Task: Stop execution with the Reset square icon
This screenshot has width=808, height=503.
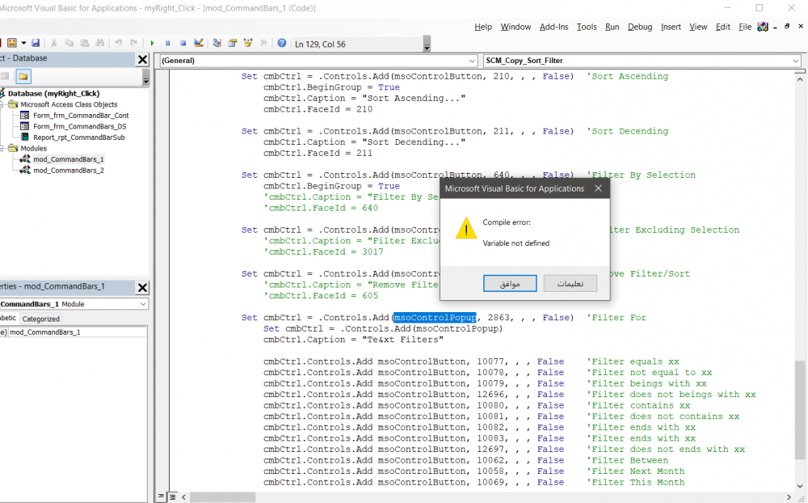Action: click(183, 44)
